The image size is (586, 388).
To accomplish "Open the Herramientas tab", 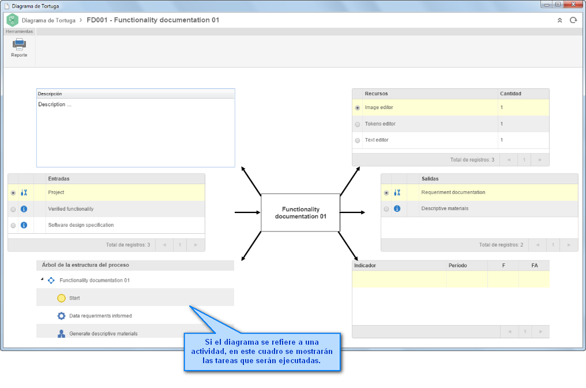I will (x=20, y=31).
